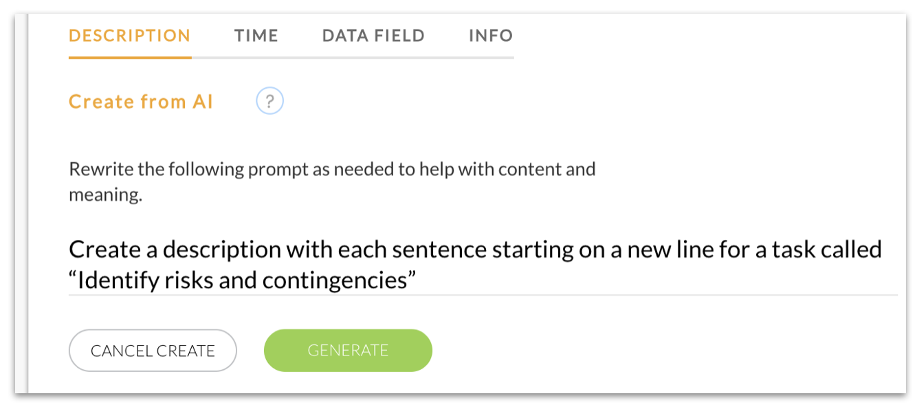The width and height of the screenshot is (917, 407).
Task: Select the INFO tab
Action: (x=491, y=36)
